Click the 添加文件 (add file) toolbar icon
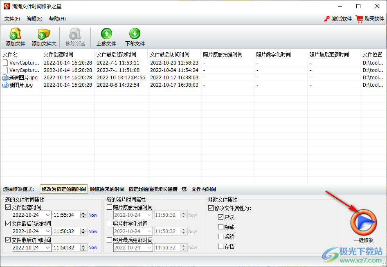 pos(15,34)
